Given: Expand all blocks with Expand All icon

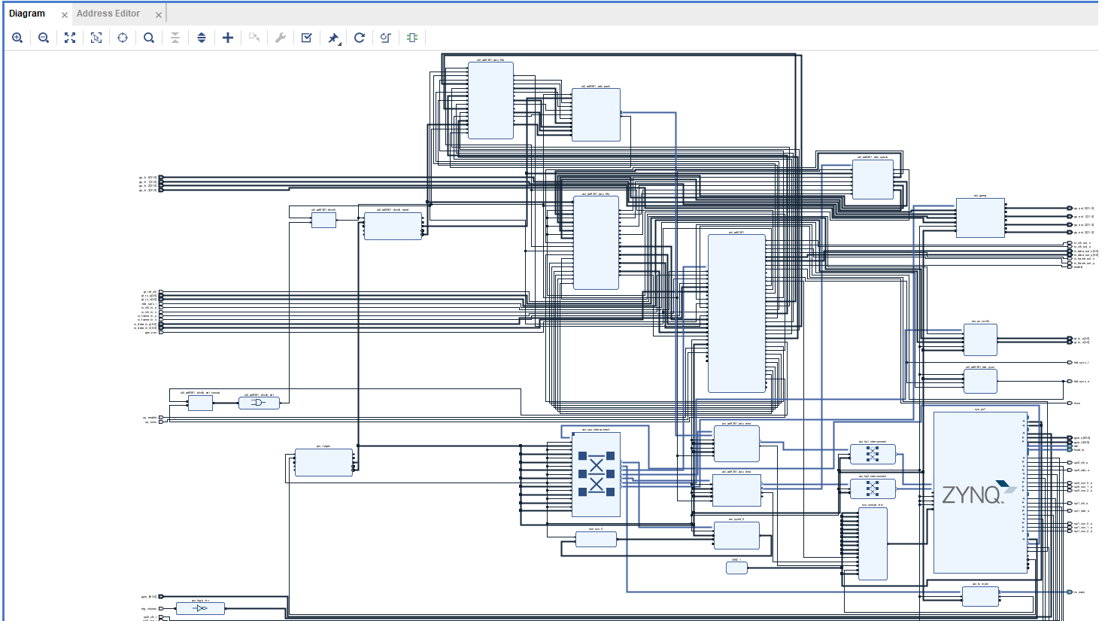Looking at the screenshot, I should click(x=202, y=38).
